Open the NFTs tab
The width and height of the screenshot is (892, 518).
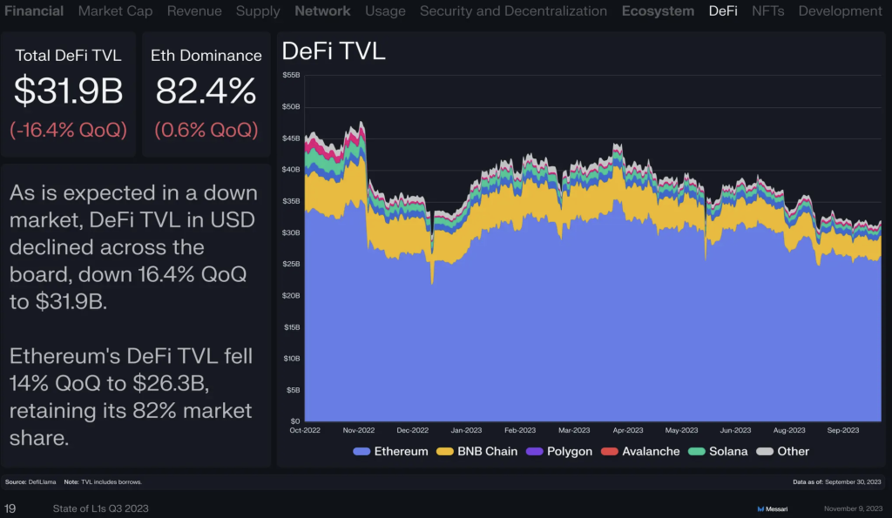(768, 10)
